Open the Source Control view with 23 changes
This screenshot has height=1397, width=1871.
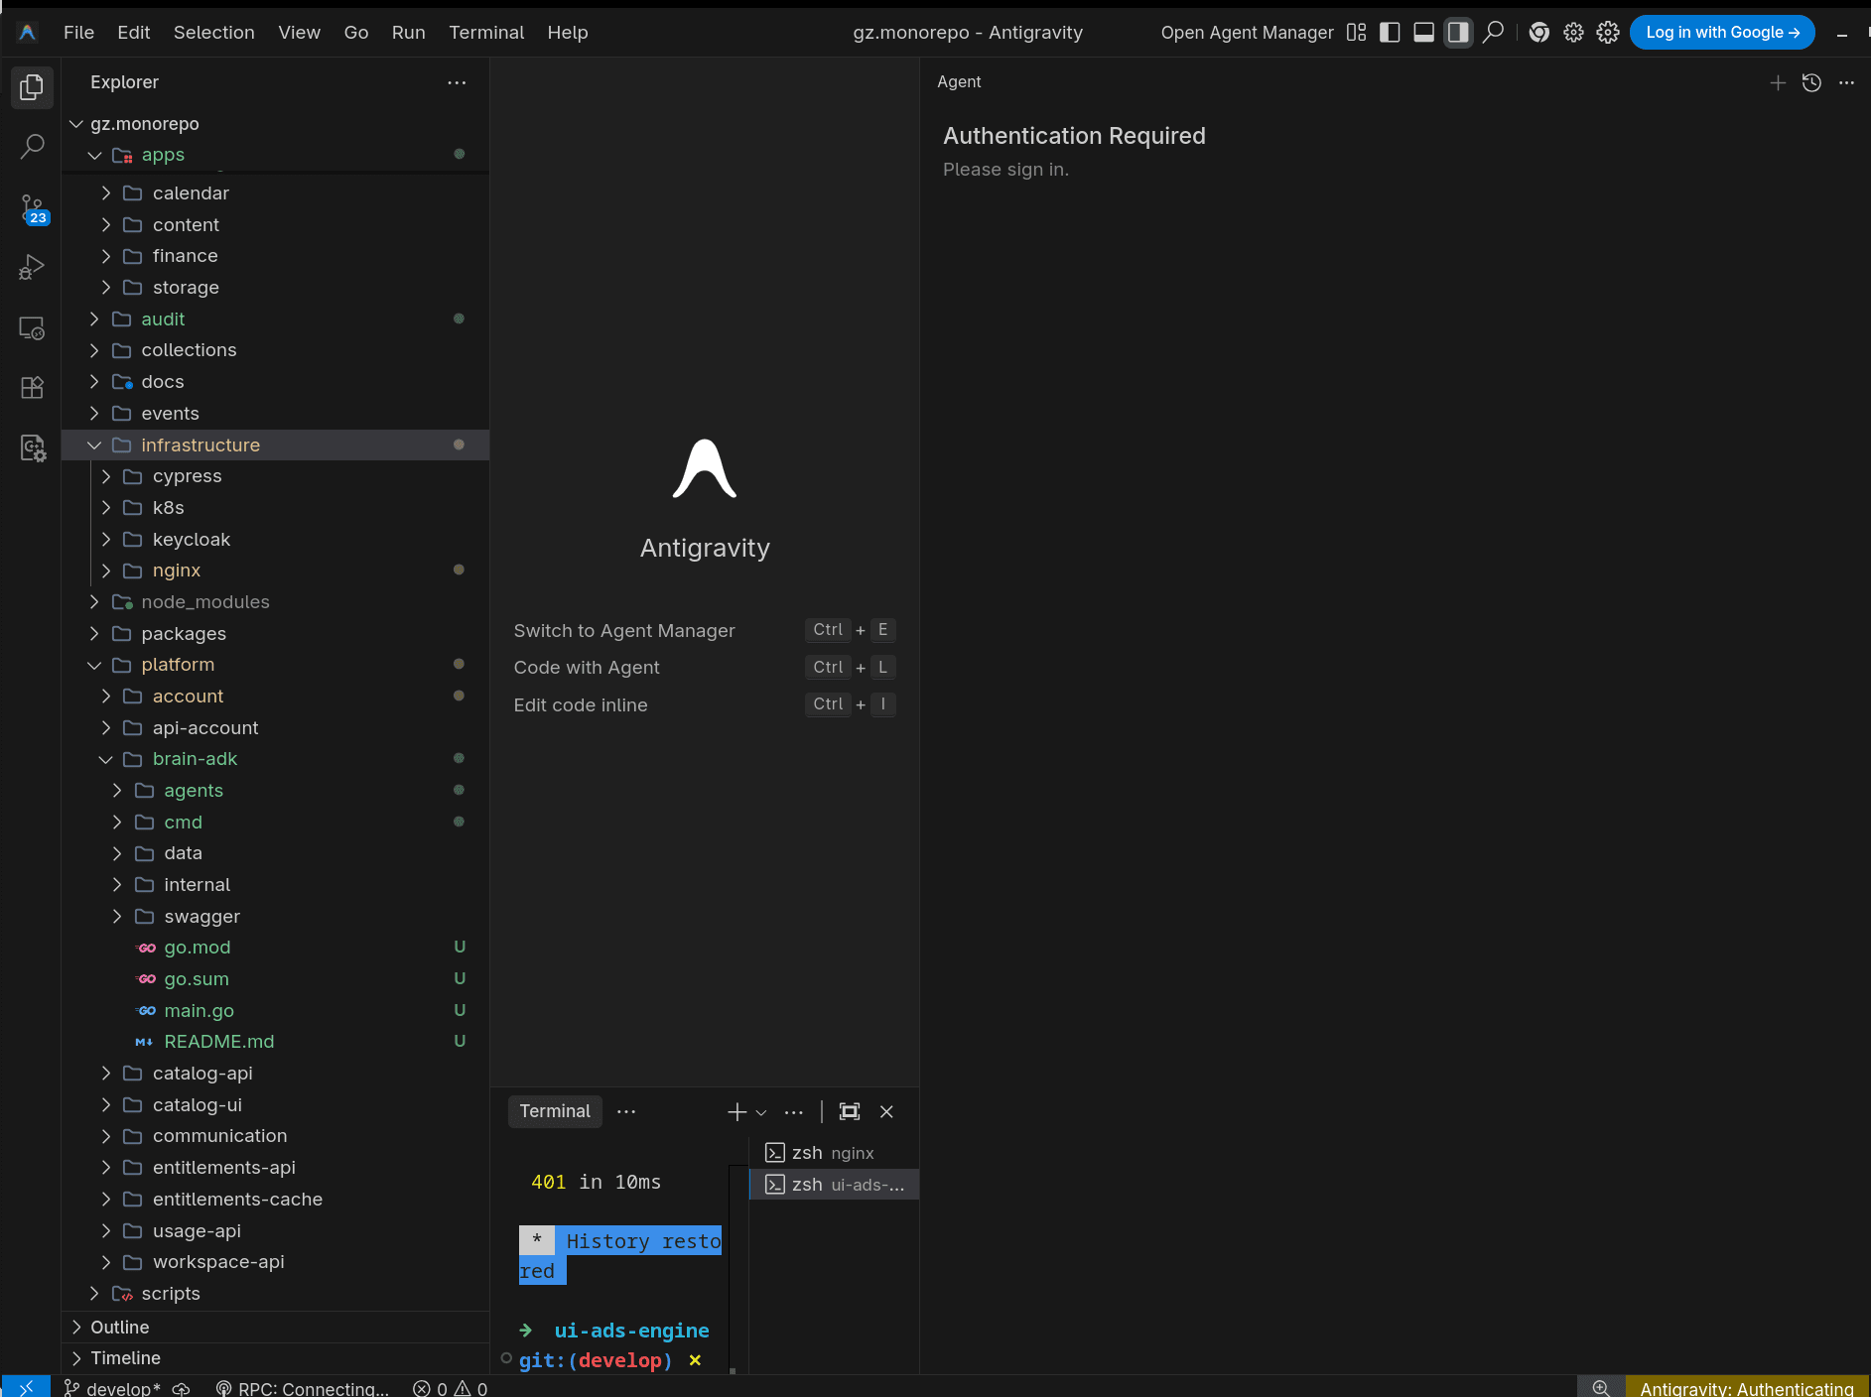pyautogui.click(x=31, y=206)
